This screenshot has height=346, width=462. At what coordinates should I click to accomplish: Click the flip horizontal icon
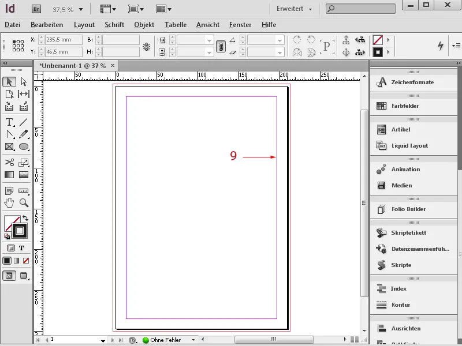297,52
